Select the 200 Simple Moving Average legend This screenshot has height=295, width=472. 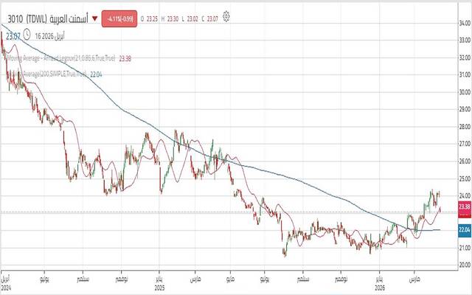point(59,74)
